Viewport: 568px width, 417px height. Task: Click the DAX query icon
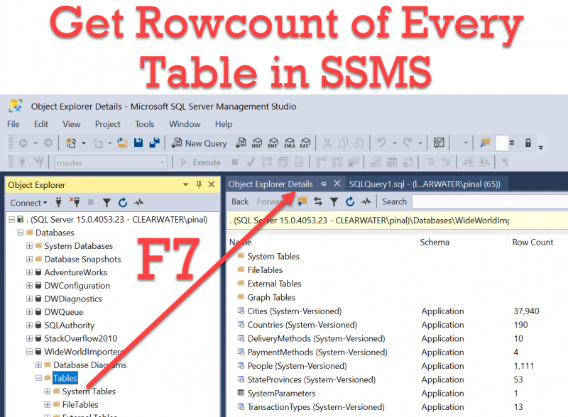tap(305, 143)
